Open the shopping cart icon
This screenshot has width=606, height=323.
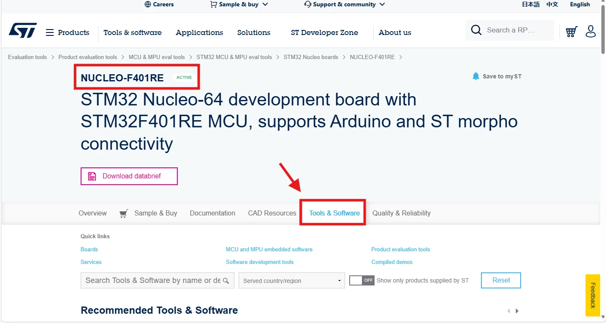click(x=571, y=32)
